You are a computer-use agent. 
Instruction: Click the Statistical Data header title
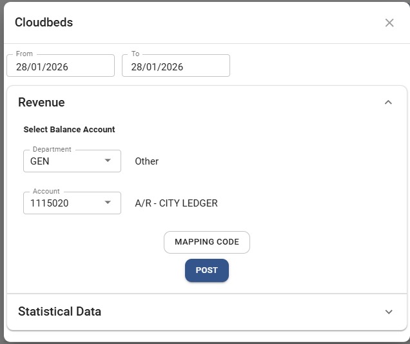59,312
